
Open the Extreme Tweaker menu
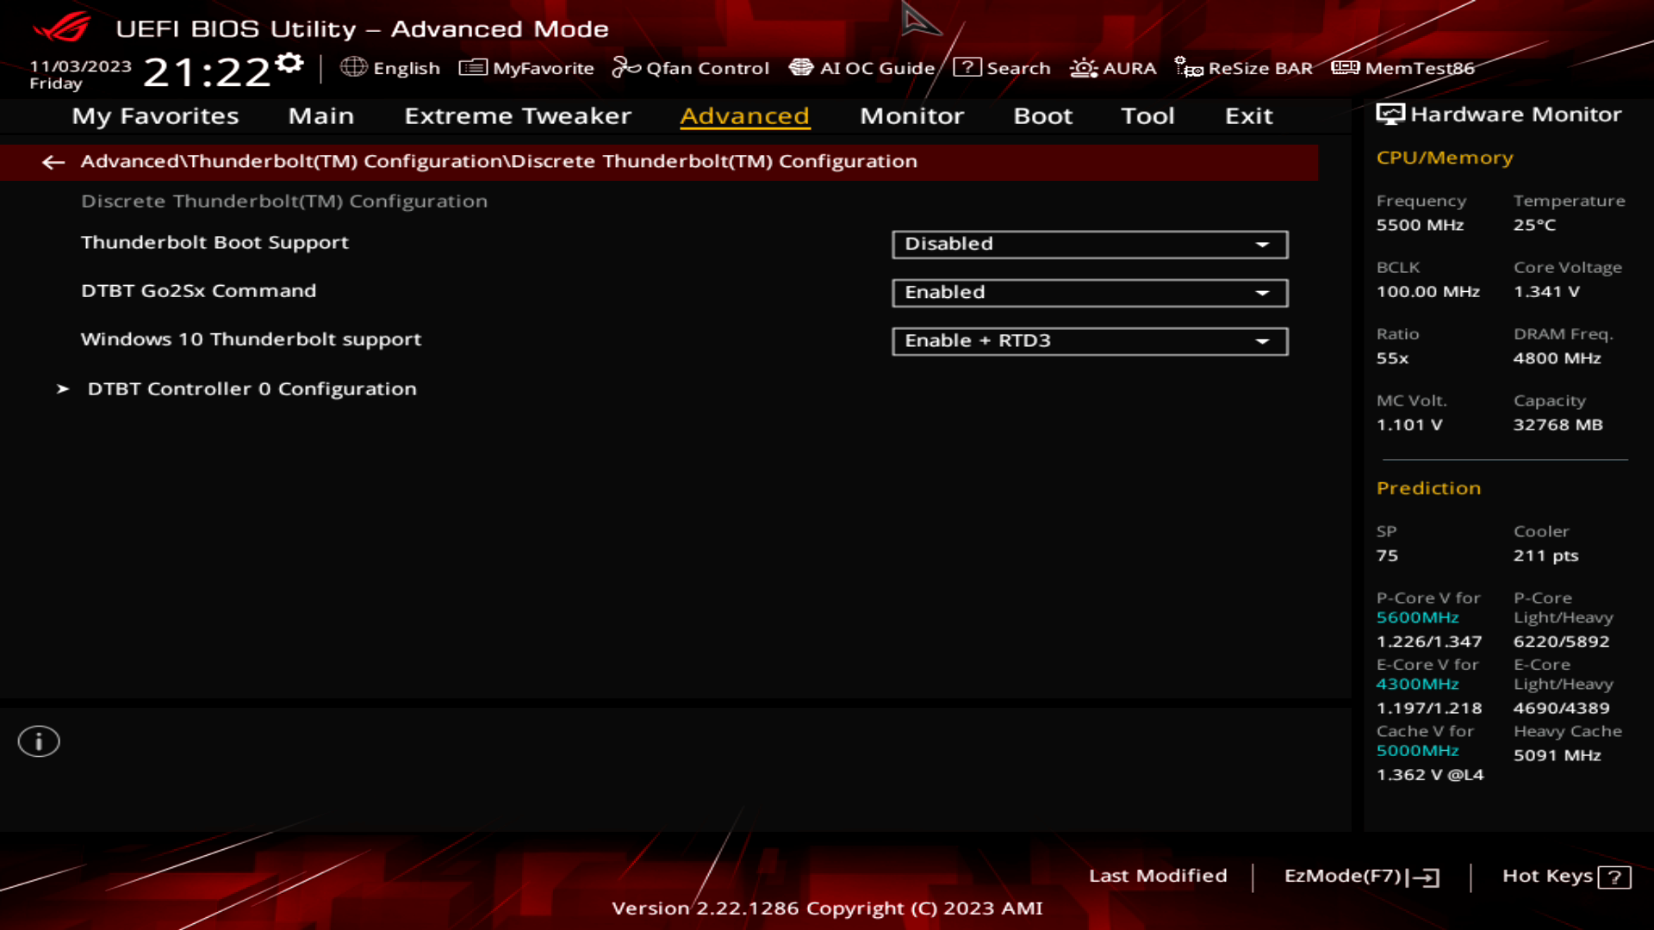click(518, 116)
